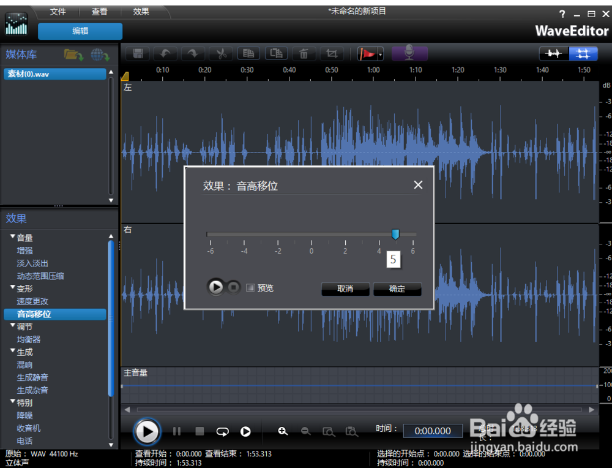
Task: Click the play selection small icon
Action: pyautogui.click(x=245, y=431)
